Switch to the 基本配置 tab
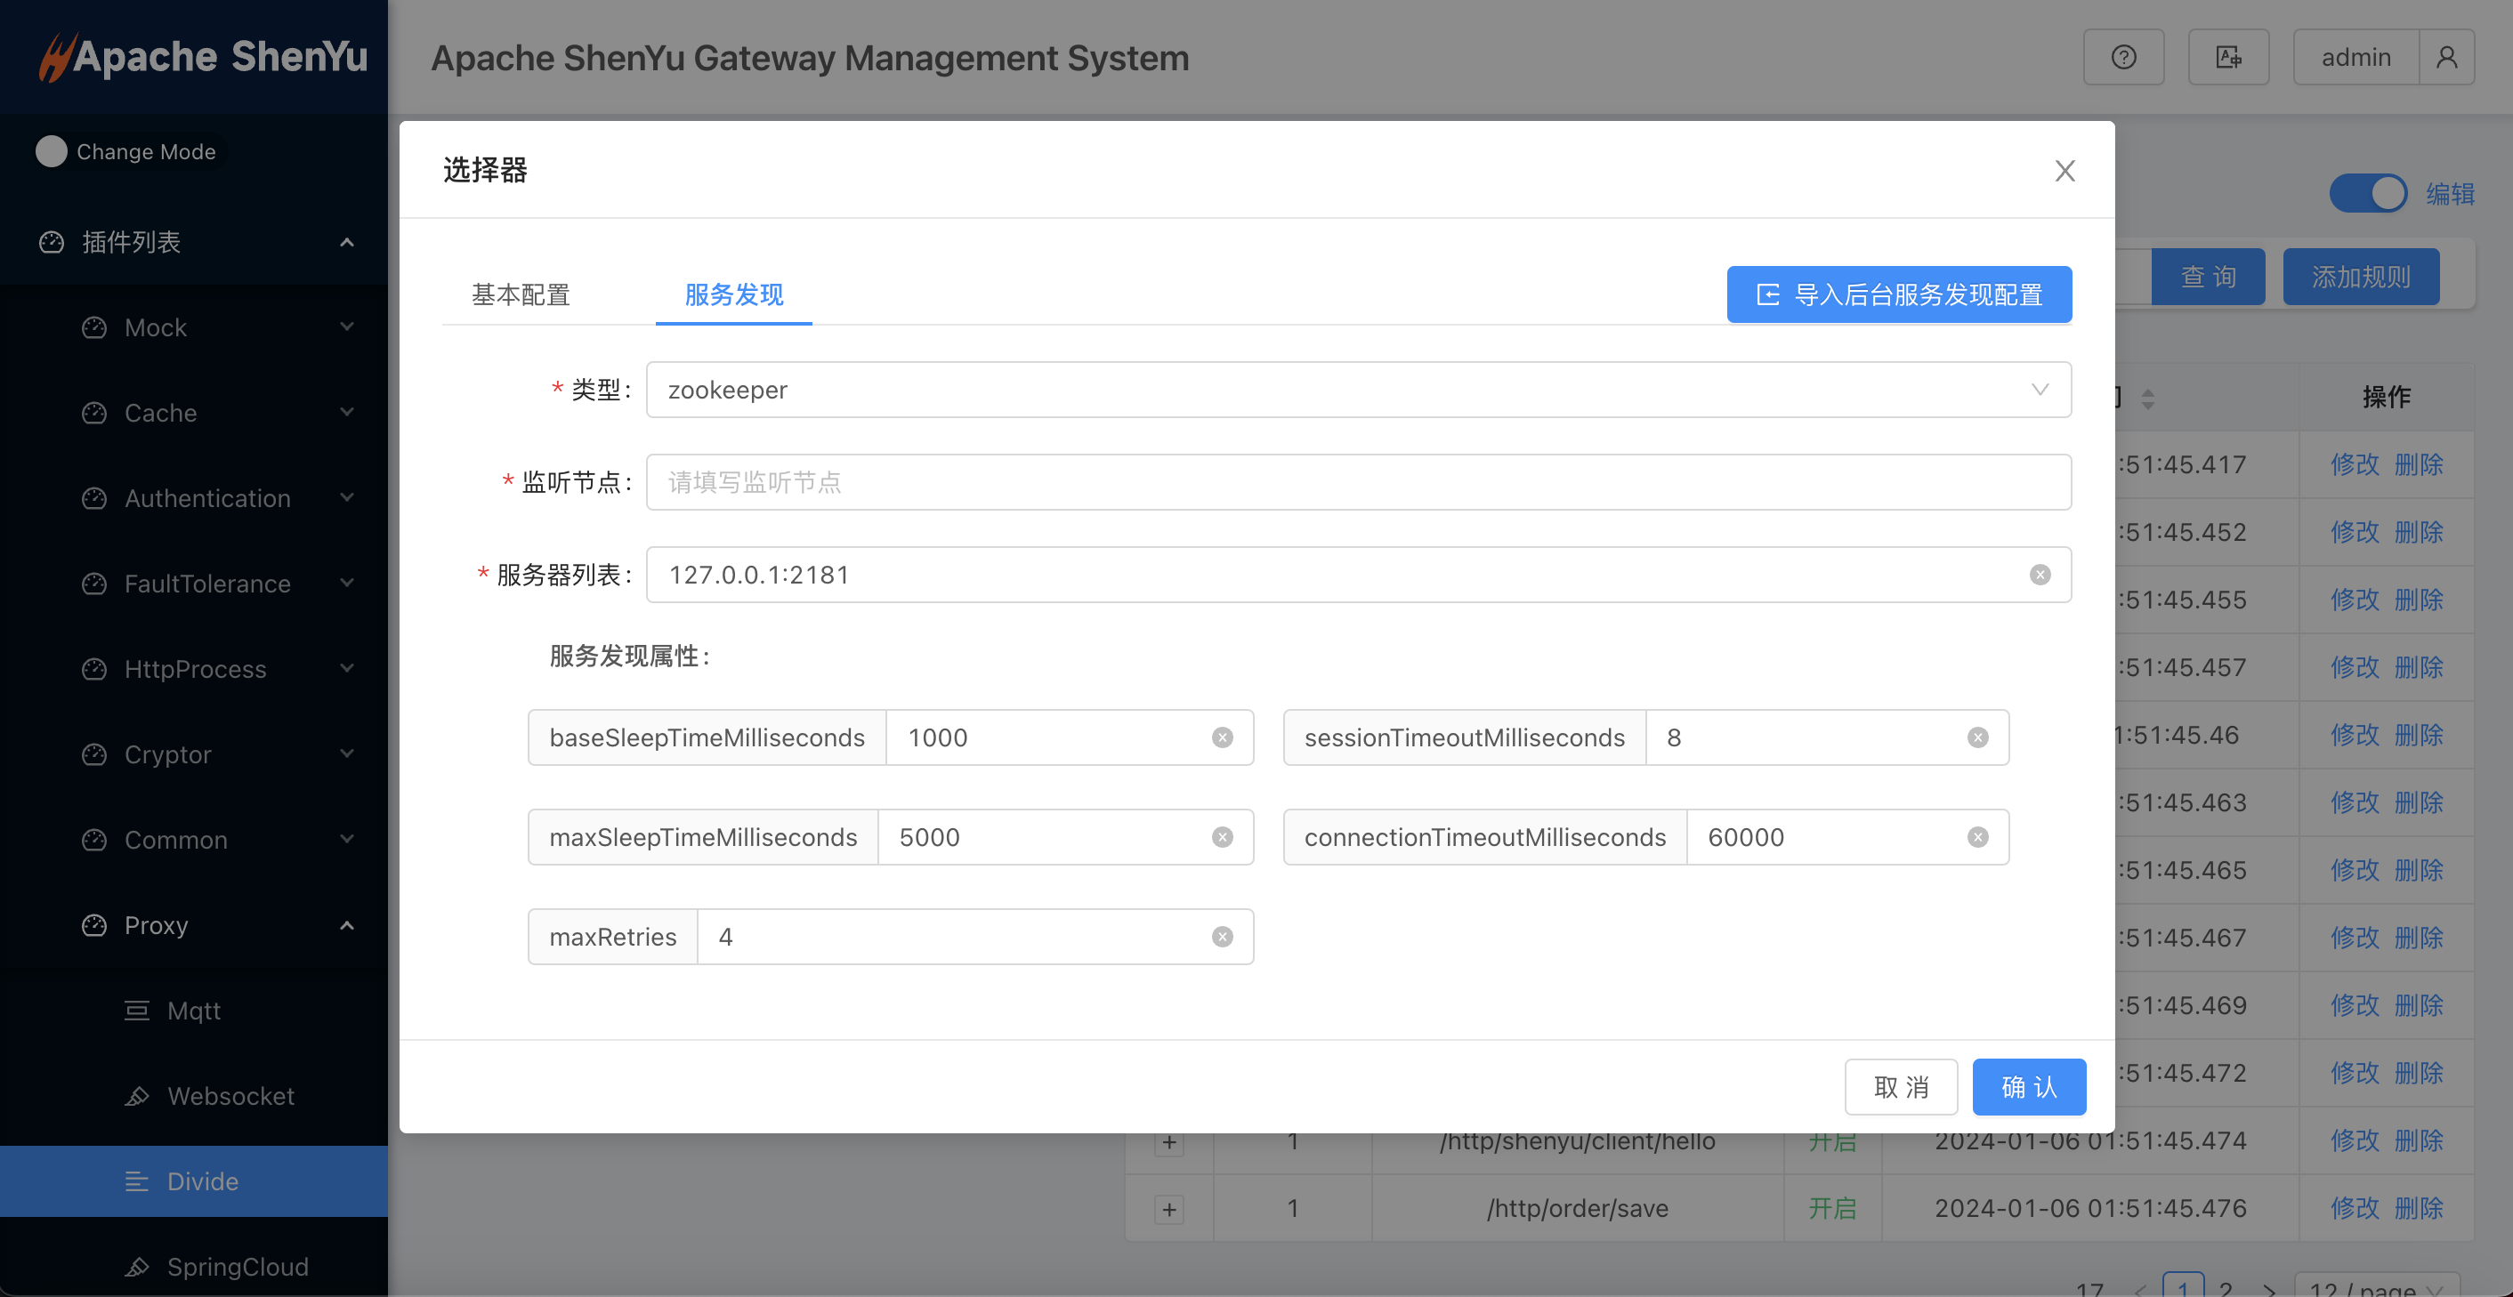 point(521,294)
